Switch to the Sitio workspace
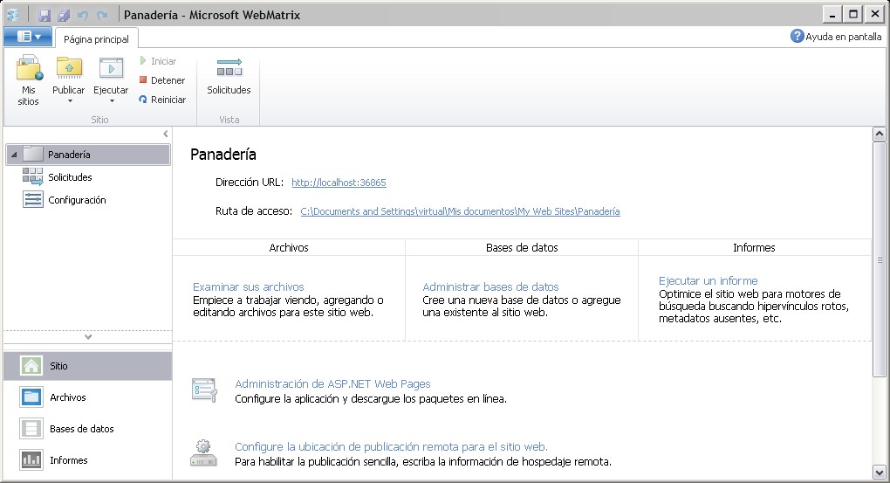This screenshot has width=890, height=483. (88, 366)
